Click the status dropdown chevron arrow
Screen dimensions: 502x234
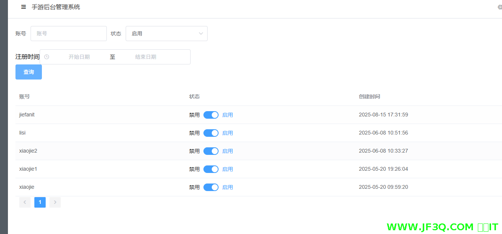point(201,34)
